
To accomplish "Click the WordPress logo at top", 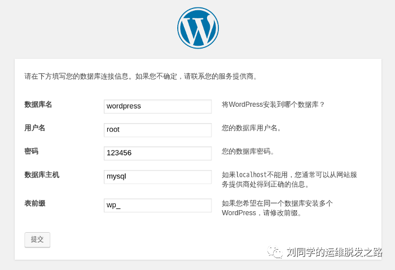I will point(197,28).
